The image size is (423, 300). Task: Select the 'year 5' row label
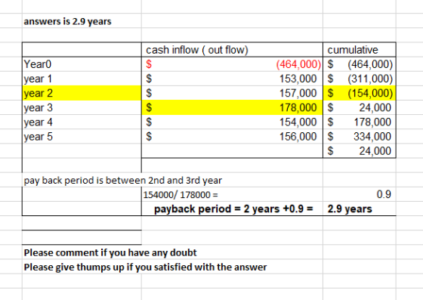[x=82, y=137]
